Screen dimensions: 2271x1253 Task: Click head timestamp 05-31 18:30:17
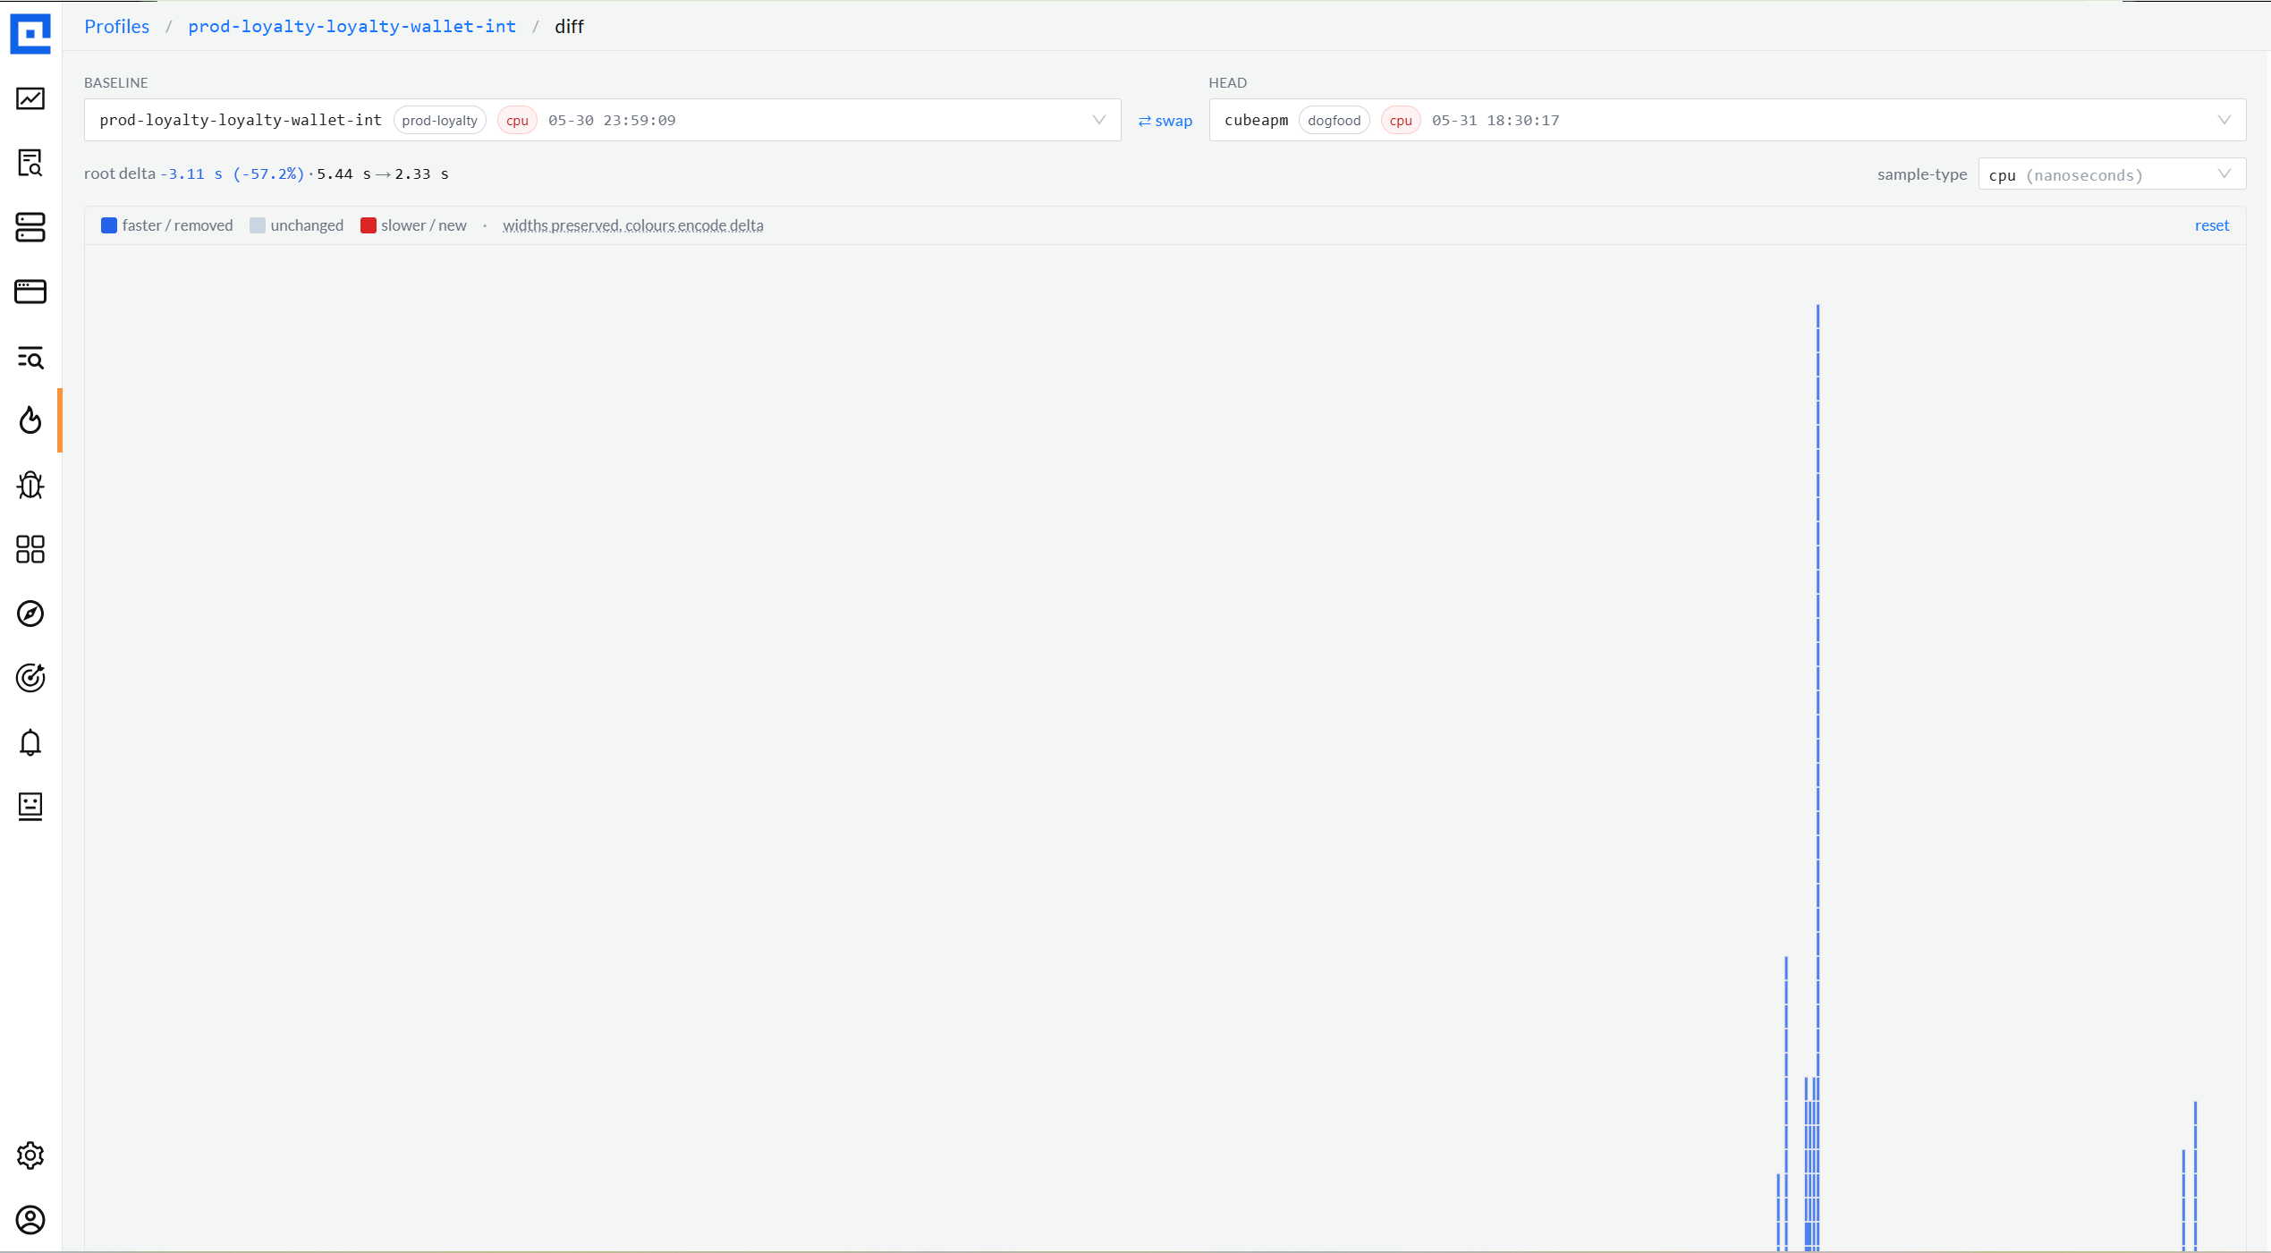pos(1496,120)
